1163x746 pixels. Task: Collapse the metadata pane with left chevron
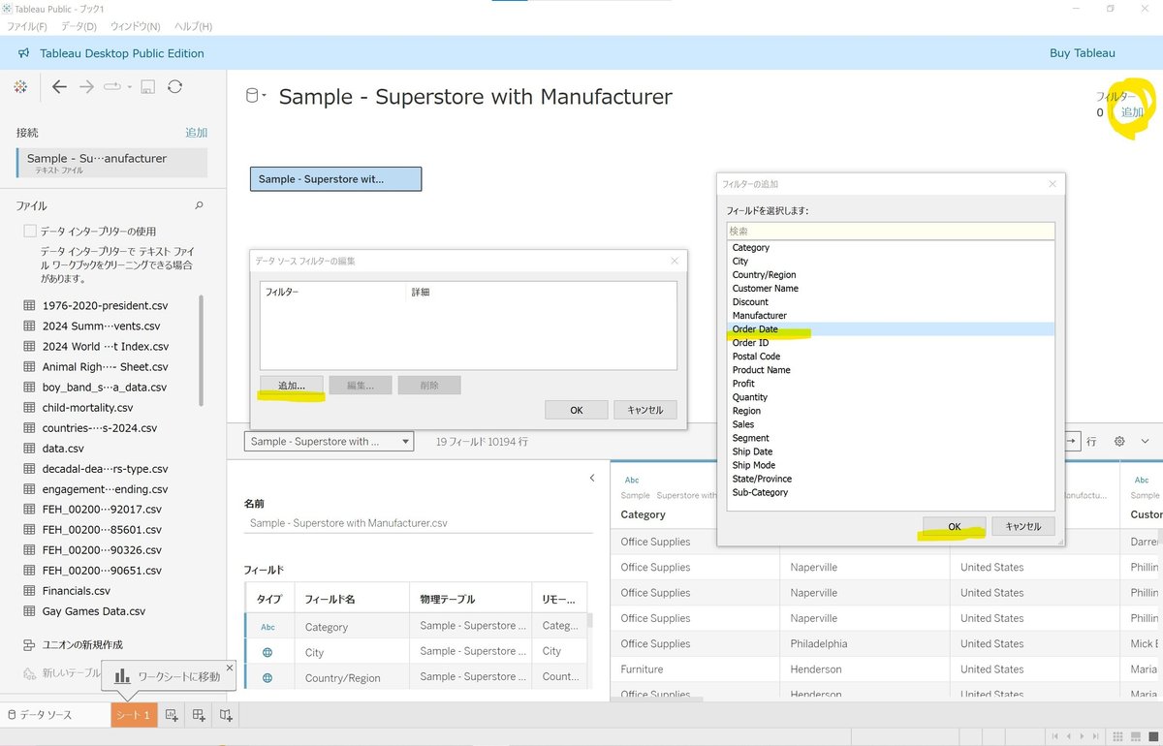[592, 478]
